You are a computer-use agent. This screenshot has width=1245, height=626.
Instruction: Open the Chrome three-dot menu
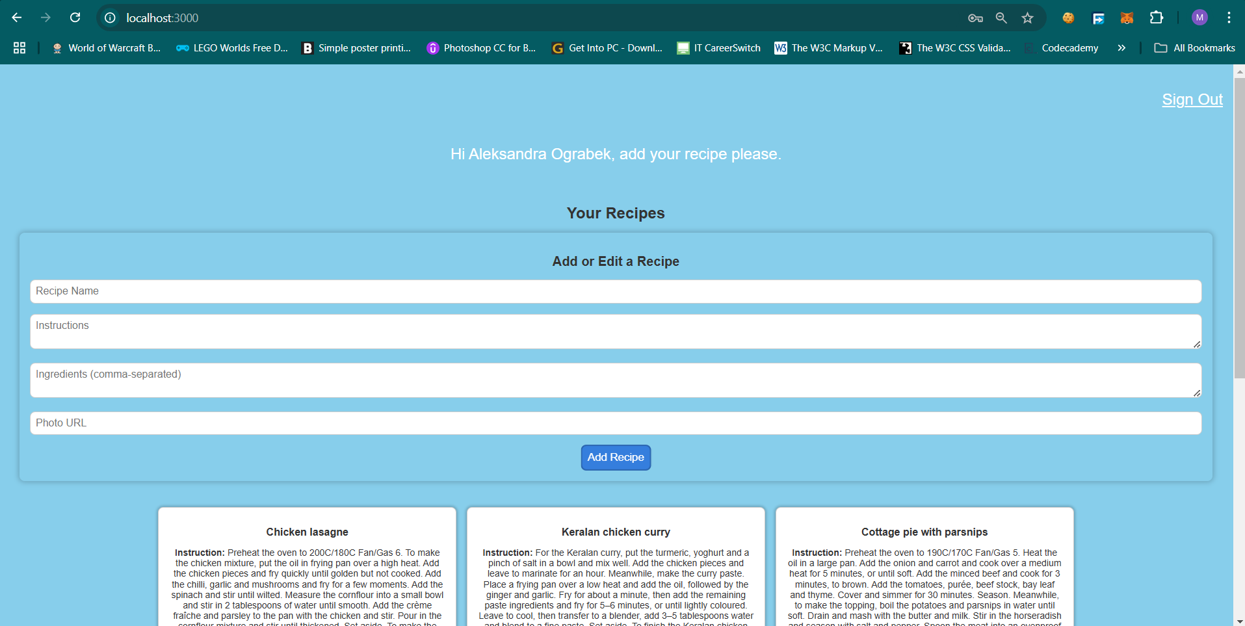point(1229,18)
